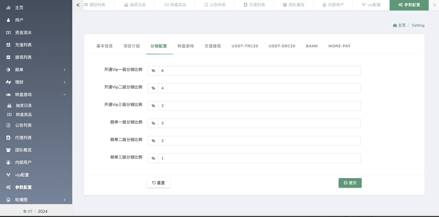Click the gears icon on 参数配置 top tab
This screenshot has width=439, height=217.
[400, 5]
